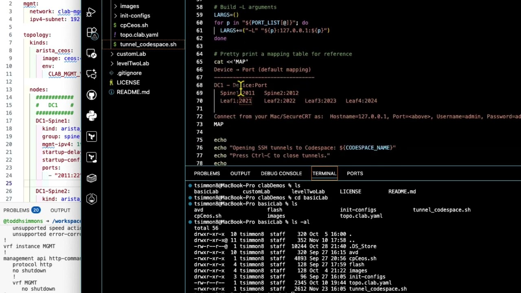This screenshot has height=293, width=521.
Task: Click the shell icon beside cpCeos.sh
Action: click(115, 25)
